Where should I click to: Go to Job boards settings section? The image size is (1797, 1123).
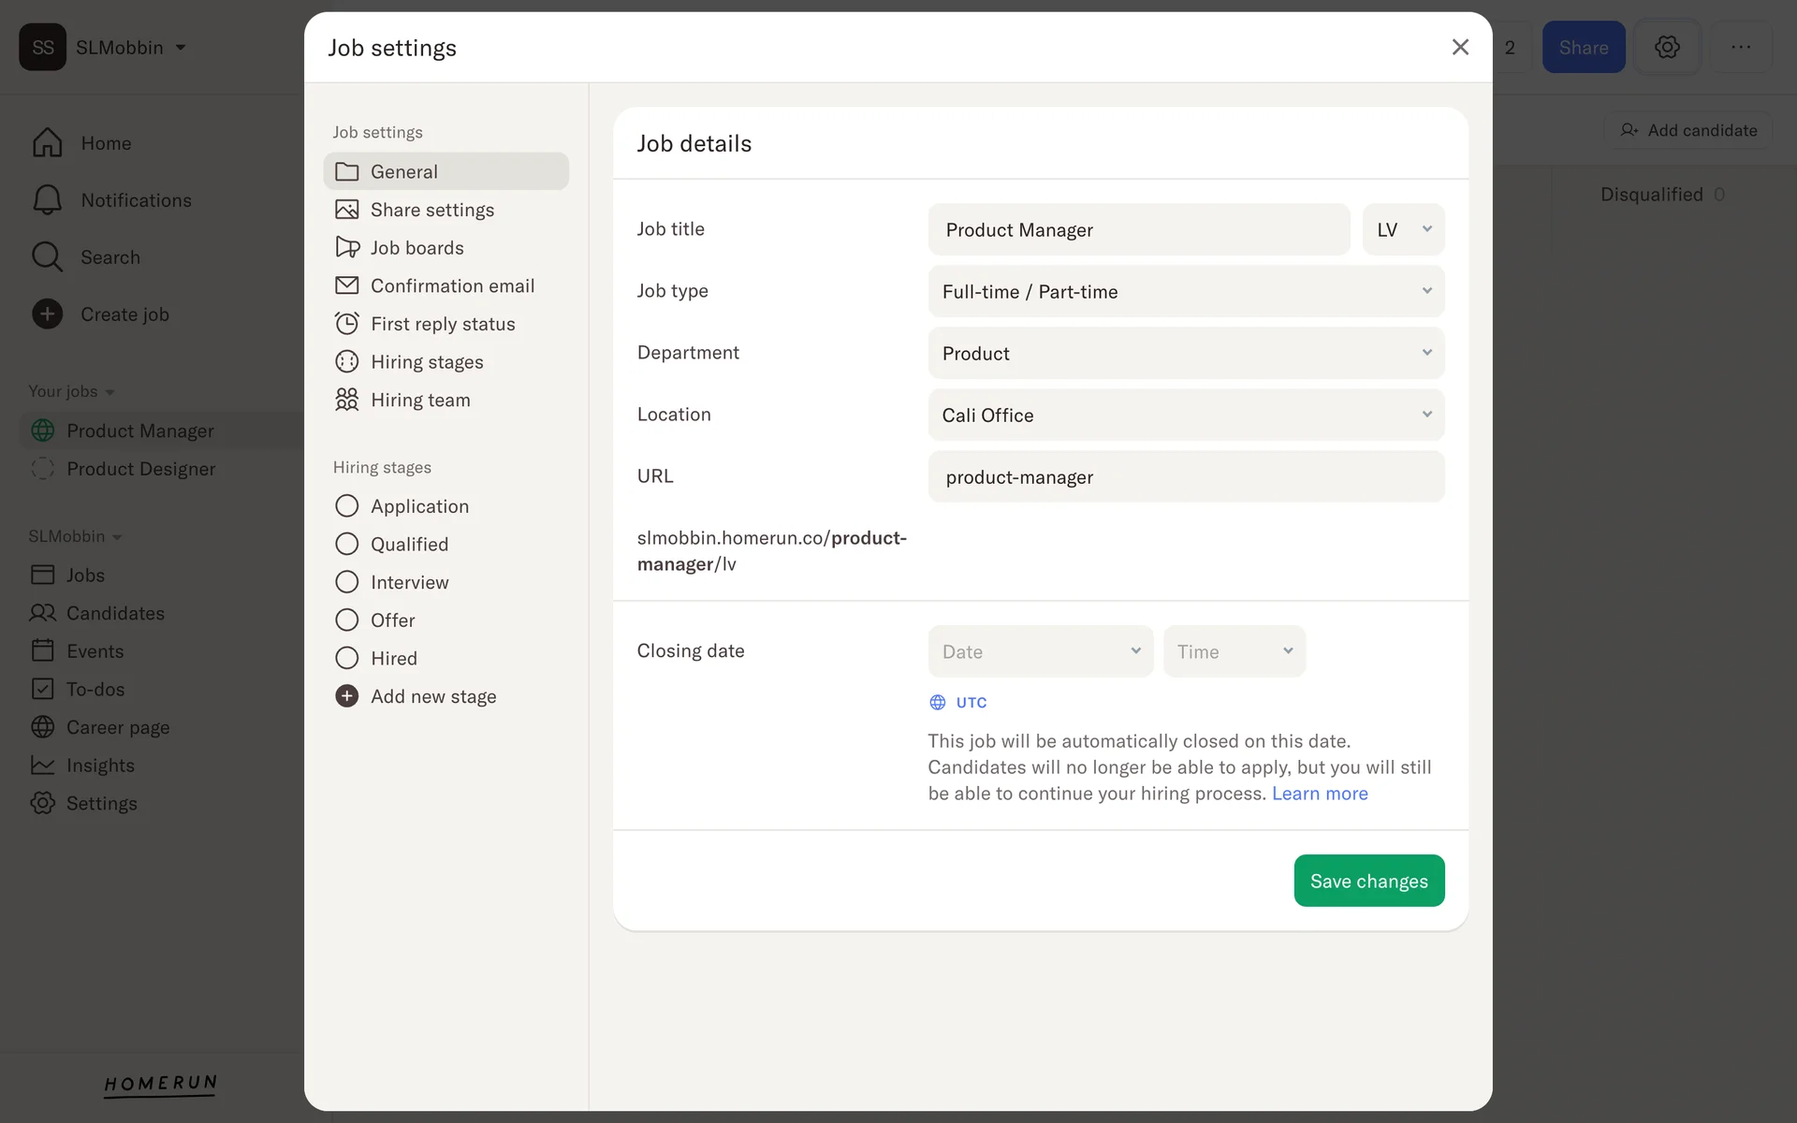point(417,248)
